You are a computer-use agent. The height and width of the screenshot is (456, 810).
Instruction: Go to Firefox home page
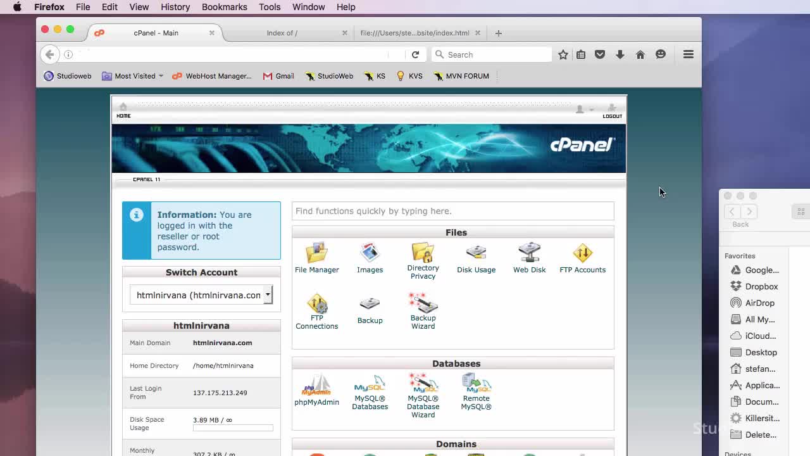pos(640,54)
